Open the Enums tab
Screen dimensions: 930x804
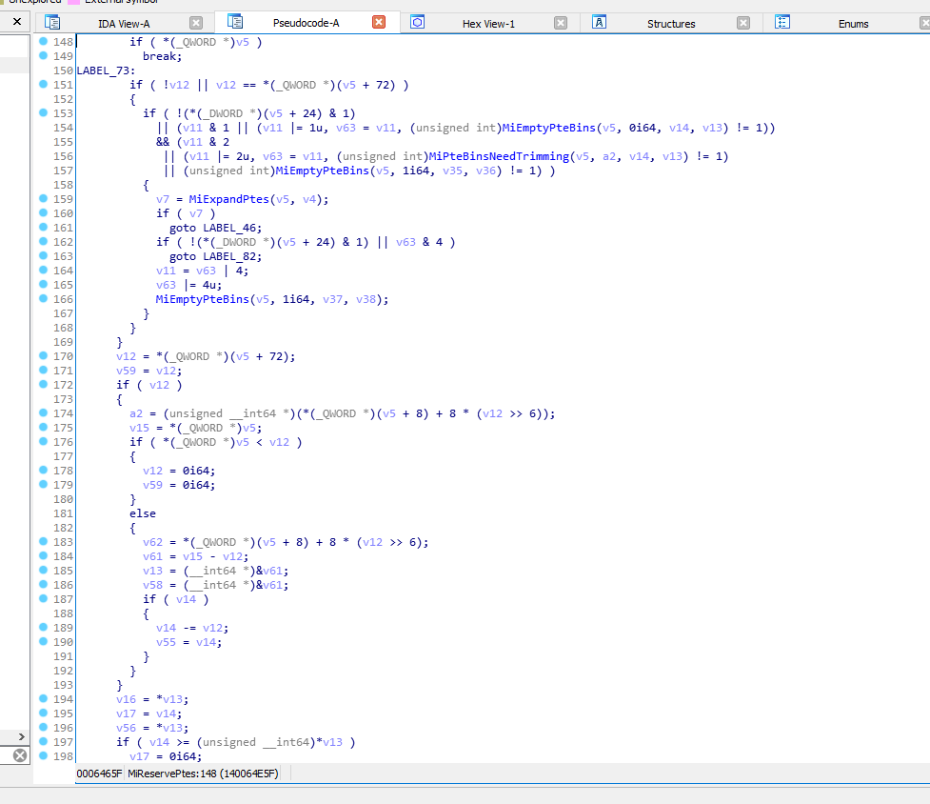(x=853, y=24)
